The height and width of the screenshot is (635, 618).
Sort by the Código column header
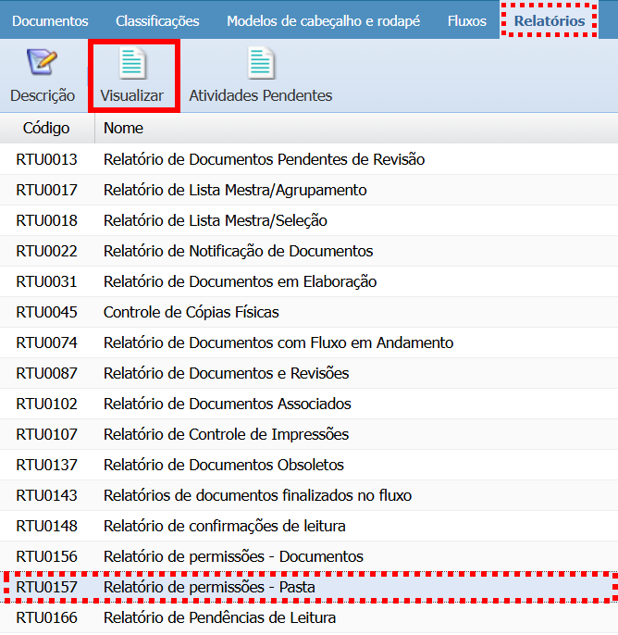(x=46, y=128)
